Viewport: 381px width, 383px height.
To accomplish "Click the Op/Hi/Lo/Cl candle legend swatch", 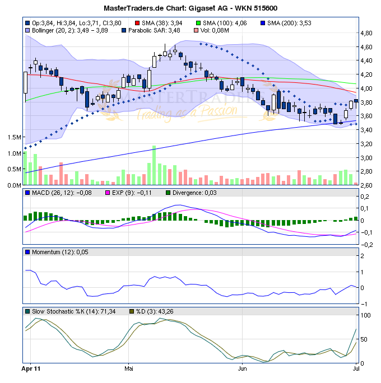I will pyautogui.click(x=27, y=23).
